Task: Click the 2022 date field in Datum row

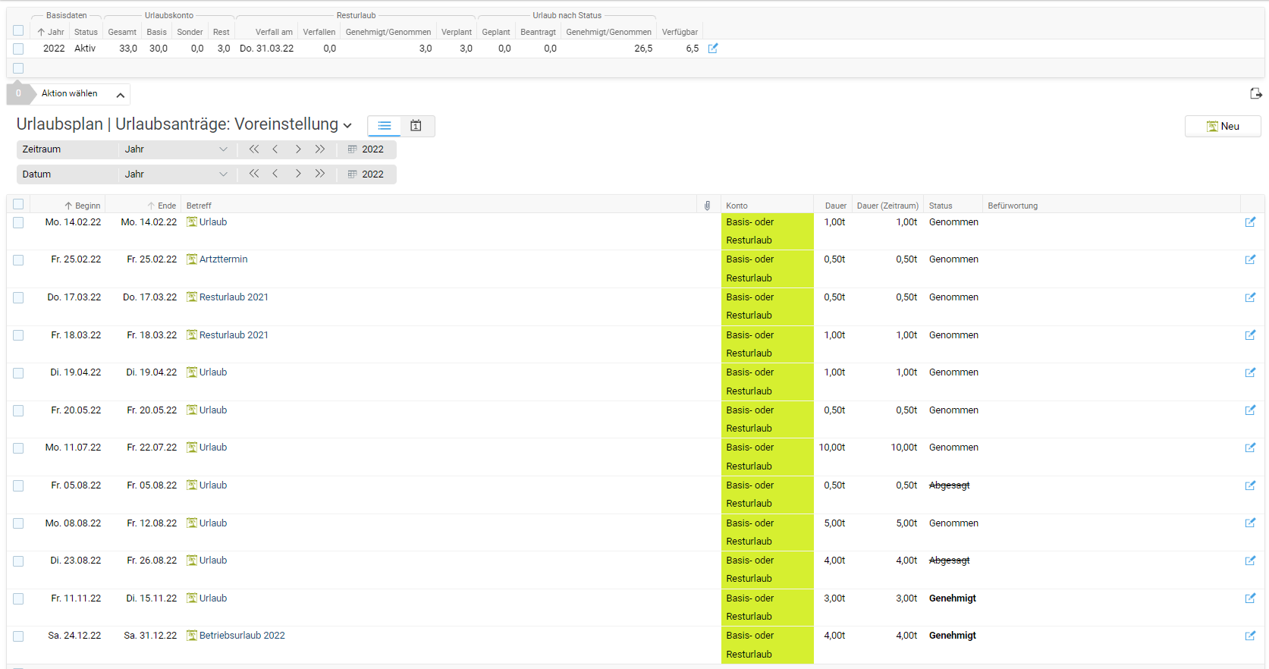Action: coord(366,174)
